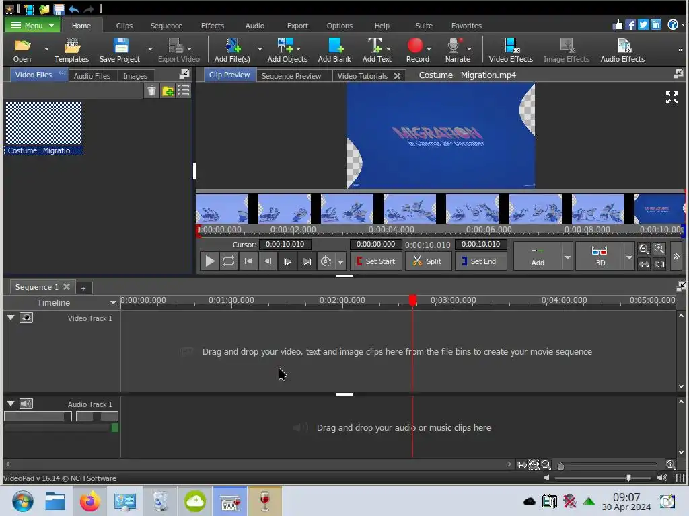Toggle loop playback
Screen dimensions: 689x516
229,261
